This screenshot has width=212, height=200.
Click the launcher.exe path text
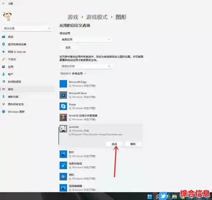pyautogui.click(x=95, y=135)
